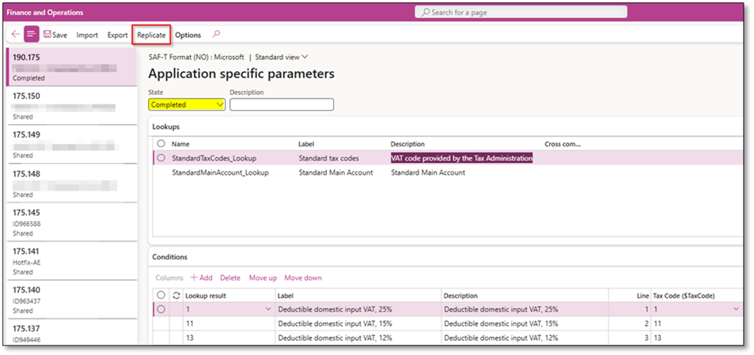Click Move down in Conditions toolbar
Viewport: 754px width, 355px height.
click(x=303, y=278)
